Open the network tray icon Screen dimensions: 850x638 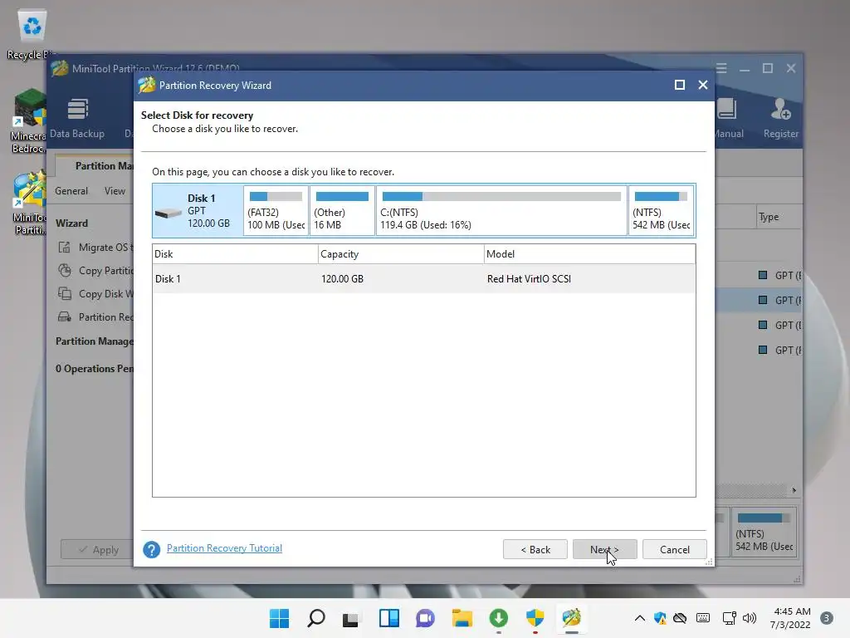[x=730, y=618]
